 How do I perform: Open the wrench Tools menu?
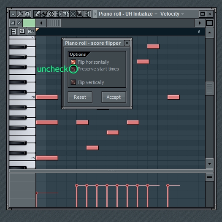pos(20,14)
